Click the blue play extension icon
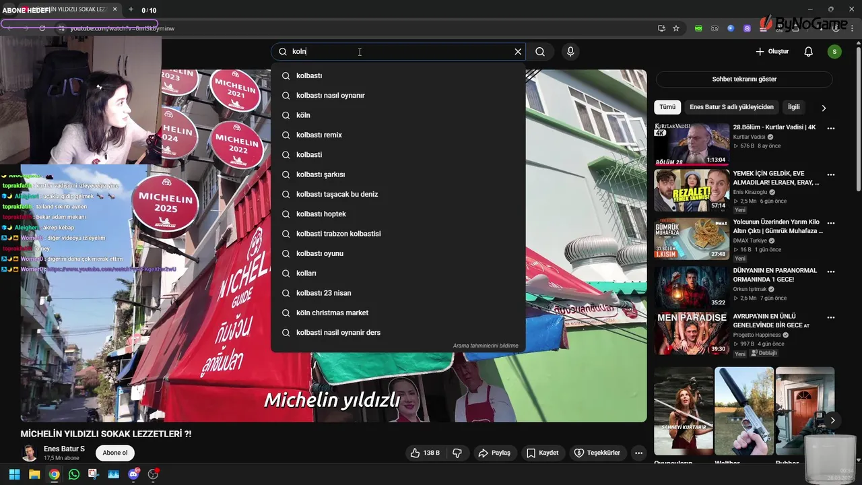 click(x=731, y=28)
